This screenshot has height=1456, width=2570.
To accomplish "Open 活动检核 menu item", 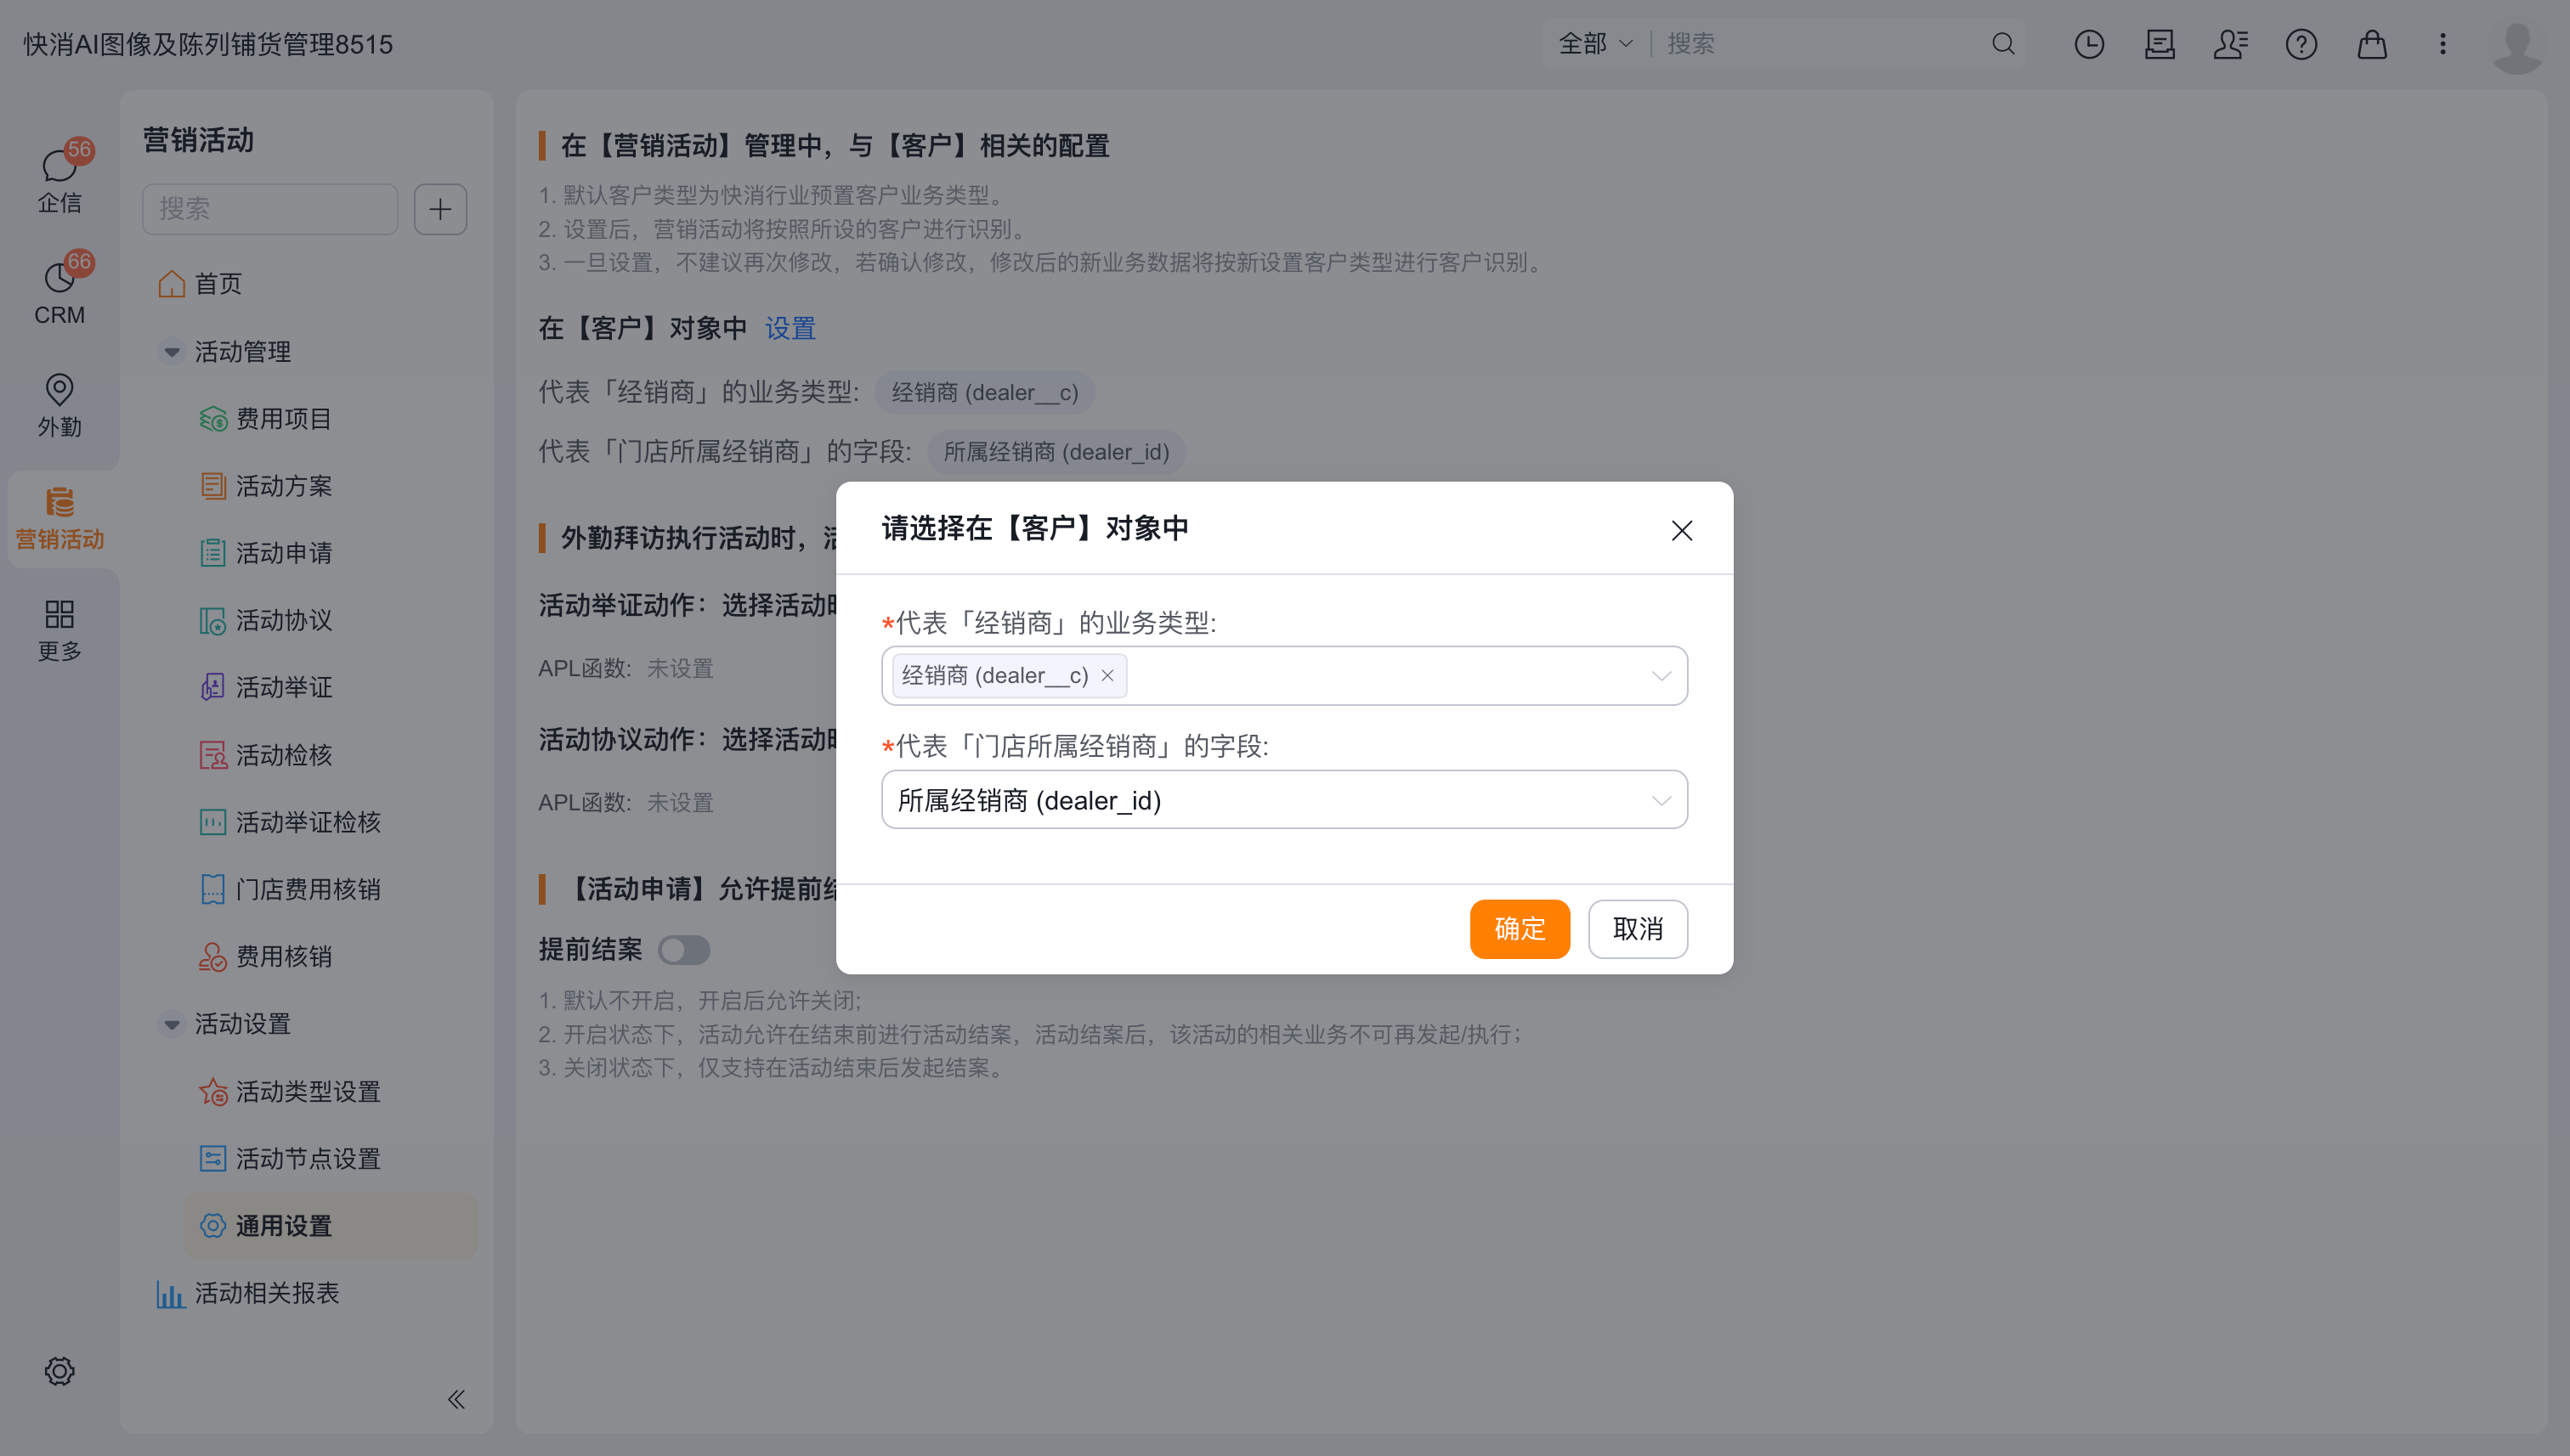I will [266, 755].
